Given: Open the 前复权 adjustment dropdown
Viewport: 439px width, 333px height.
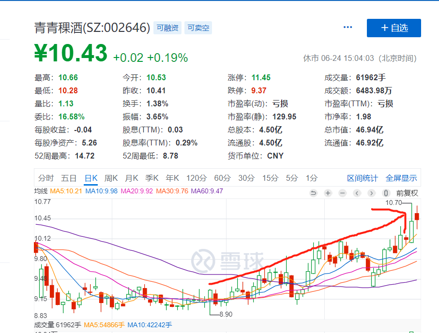Looking at the screenshot, I should click(407, 193).
